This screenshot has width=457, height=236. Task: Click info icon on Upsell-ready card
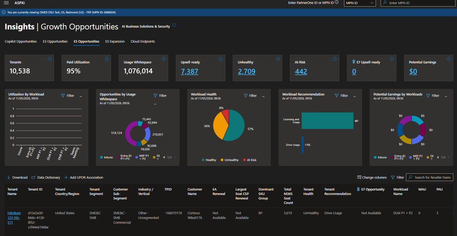(x=220, y=59)
